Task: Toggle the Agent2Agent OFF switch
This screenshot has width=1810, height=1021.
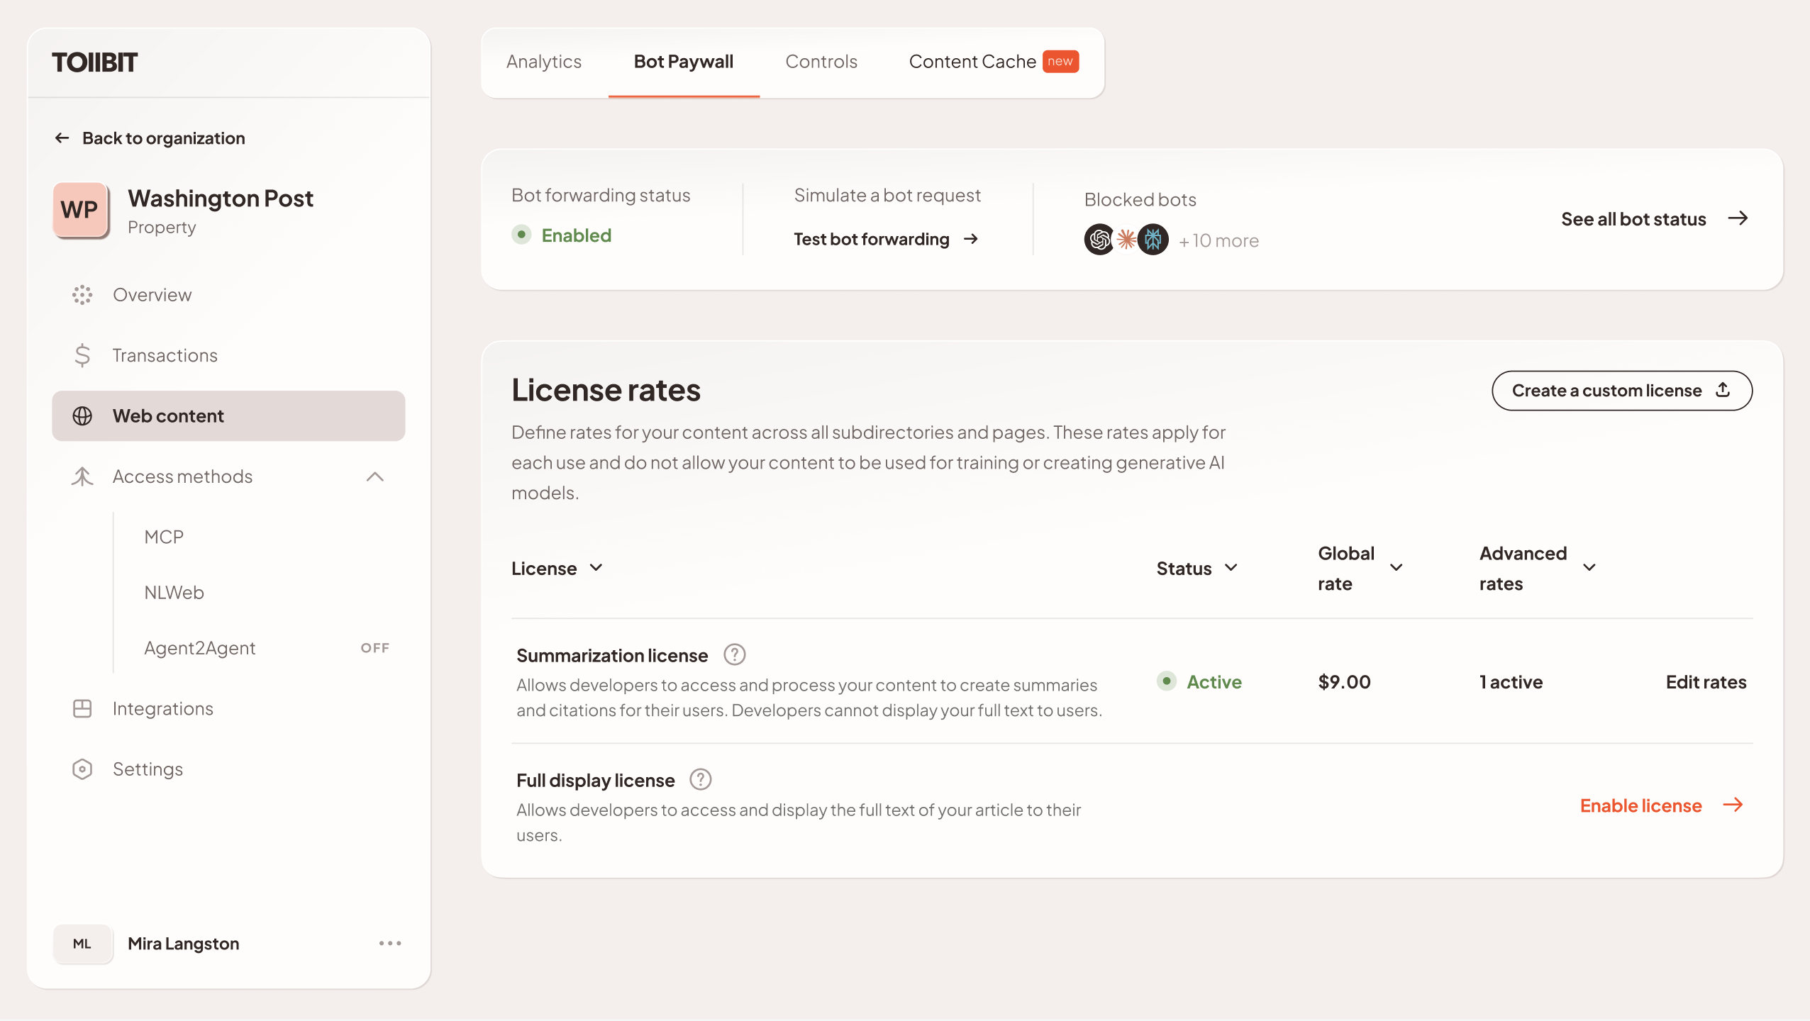Action: click(x=374, y=648)
